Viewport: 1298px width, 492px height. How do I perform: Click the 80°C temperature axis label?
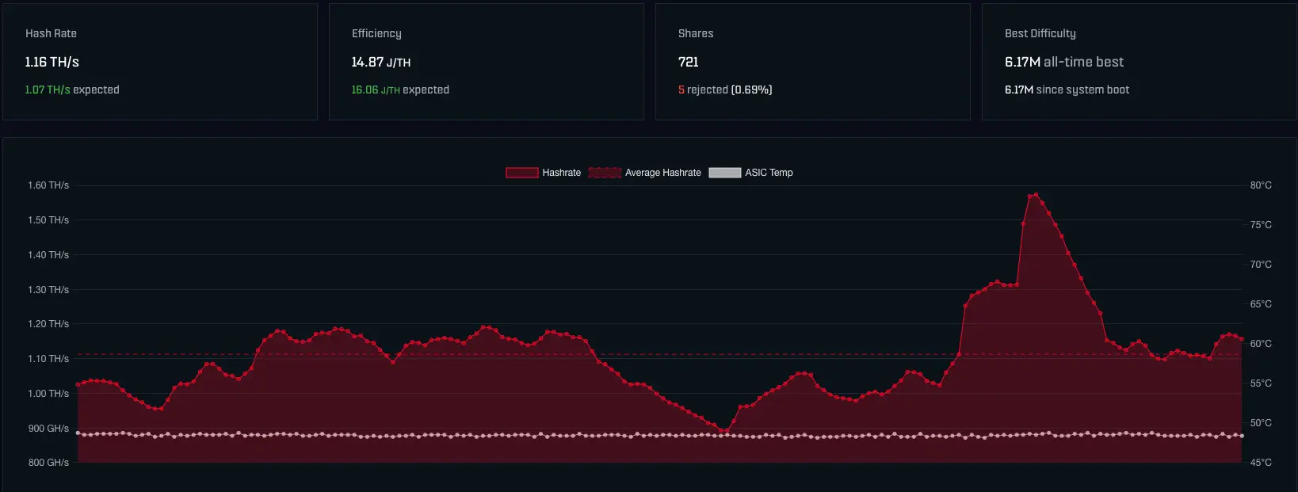click(1261, 185)
